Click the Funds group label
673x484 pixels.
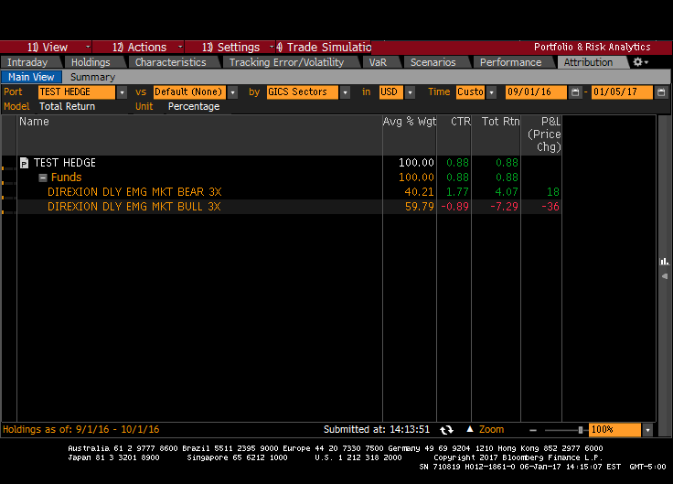pos(66,177)
